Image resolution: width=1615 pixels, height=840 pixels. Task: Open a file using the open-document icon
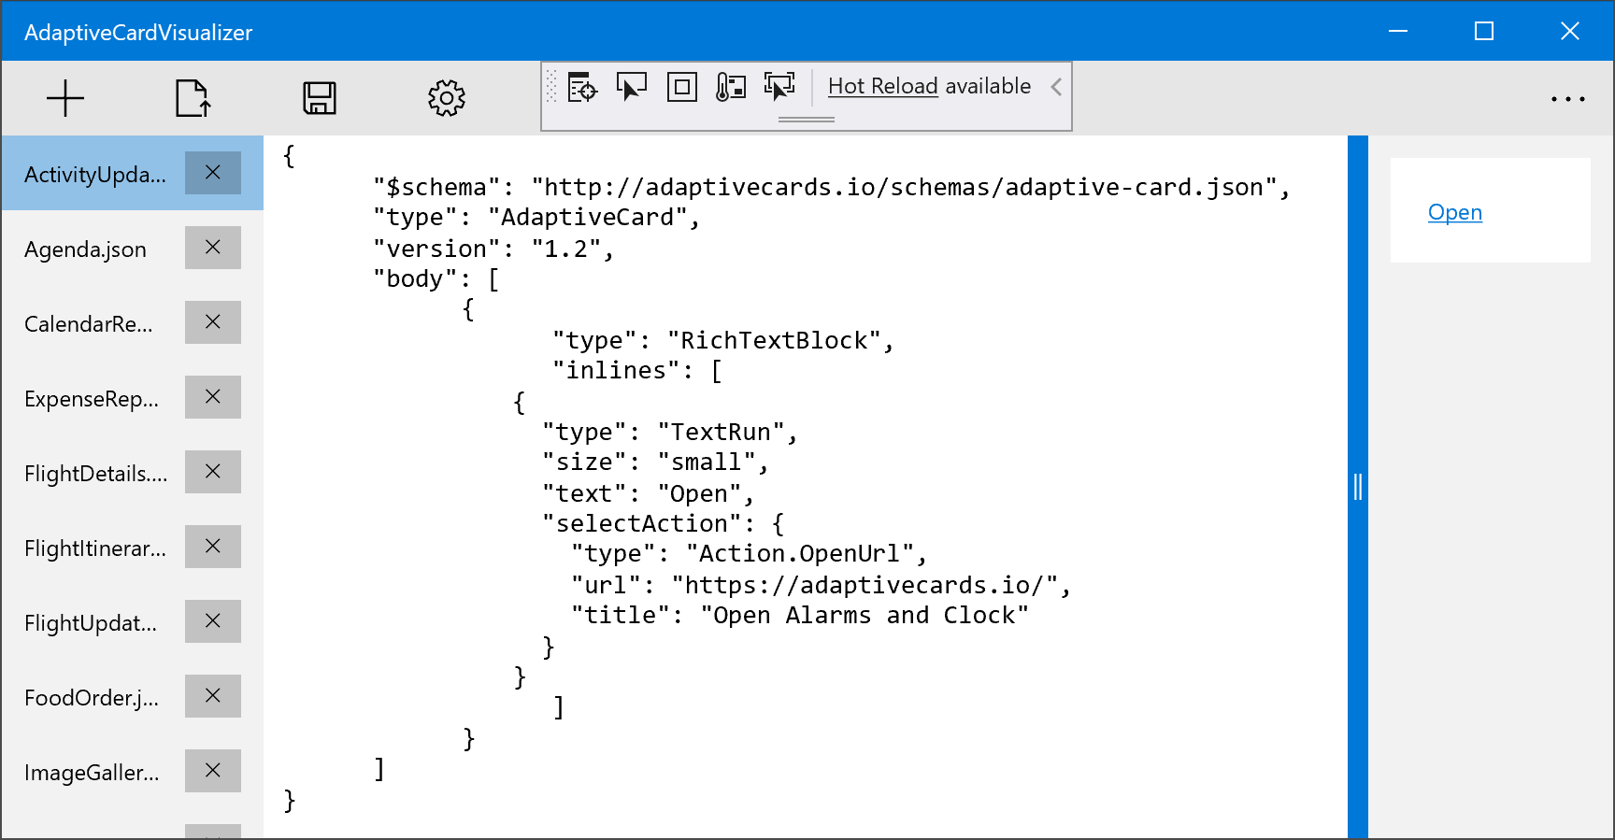point(193,98)
